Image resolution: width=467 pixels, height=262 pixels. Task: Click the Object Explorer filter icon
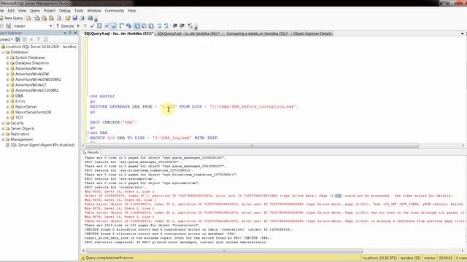coord(39,39)
